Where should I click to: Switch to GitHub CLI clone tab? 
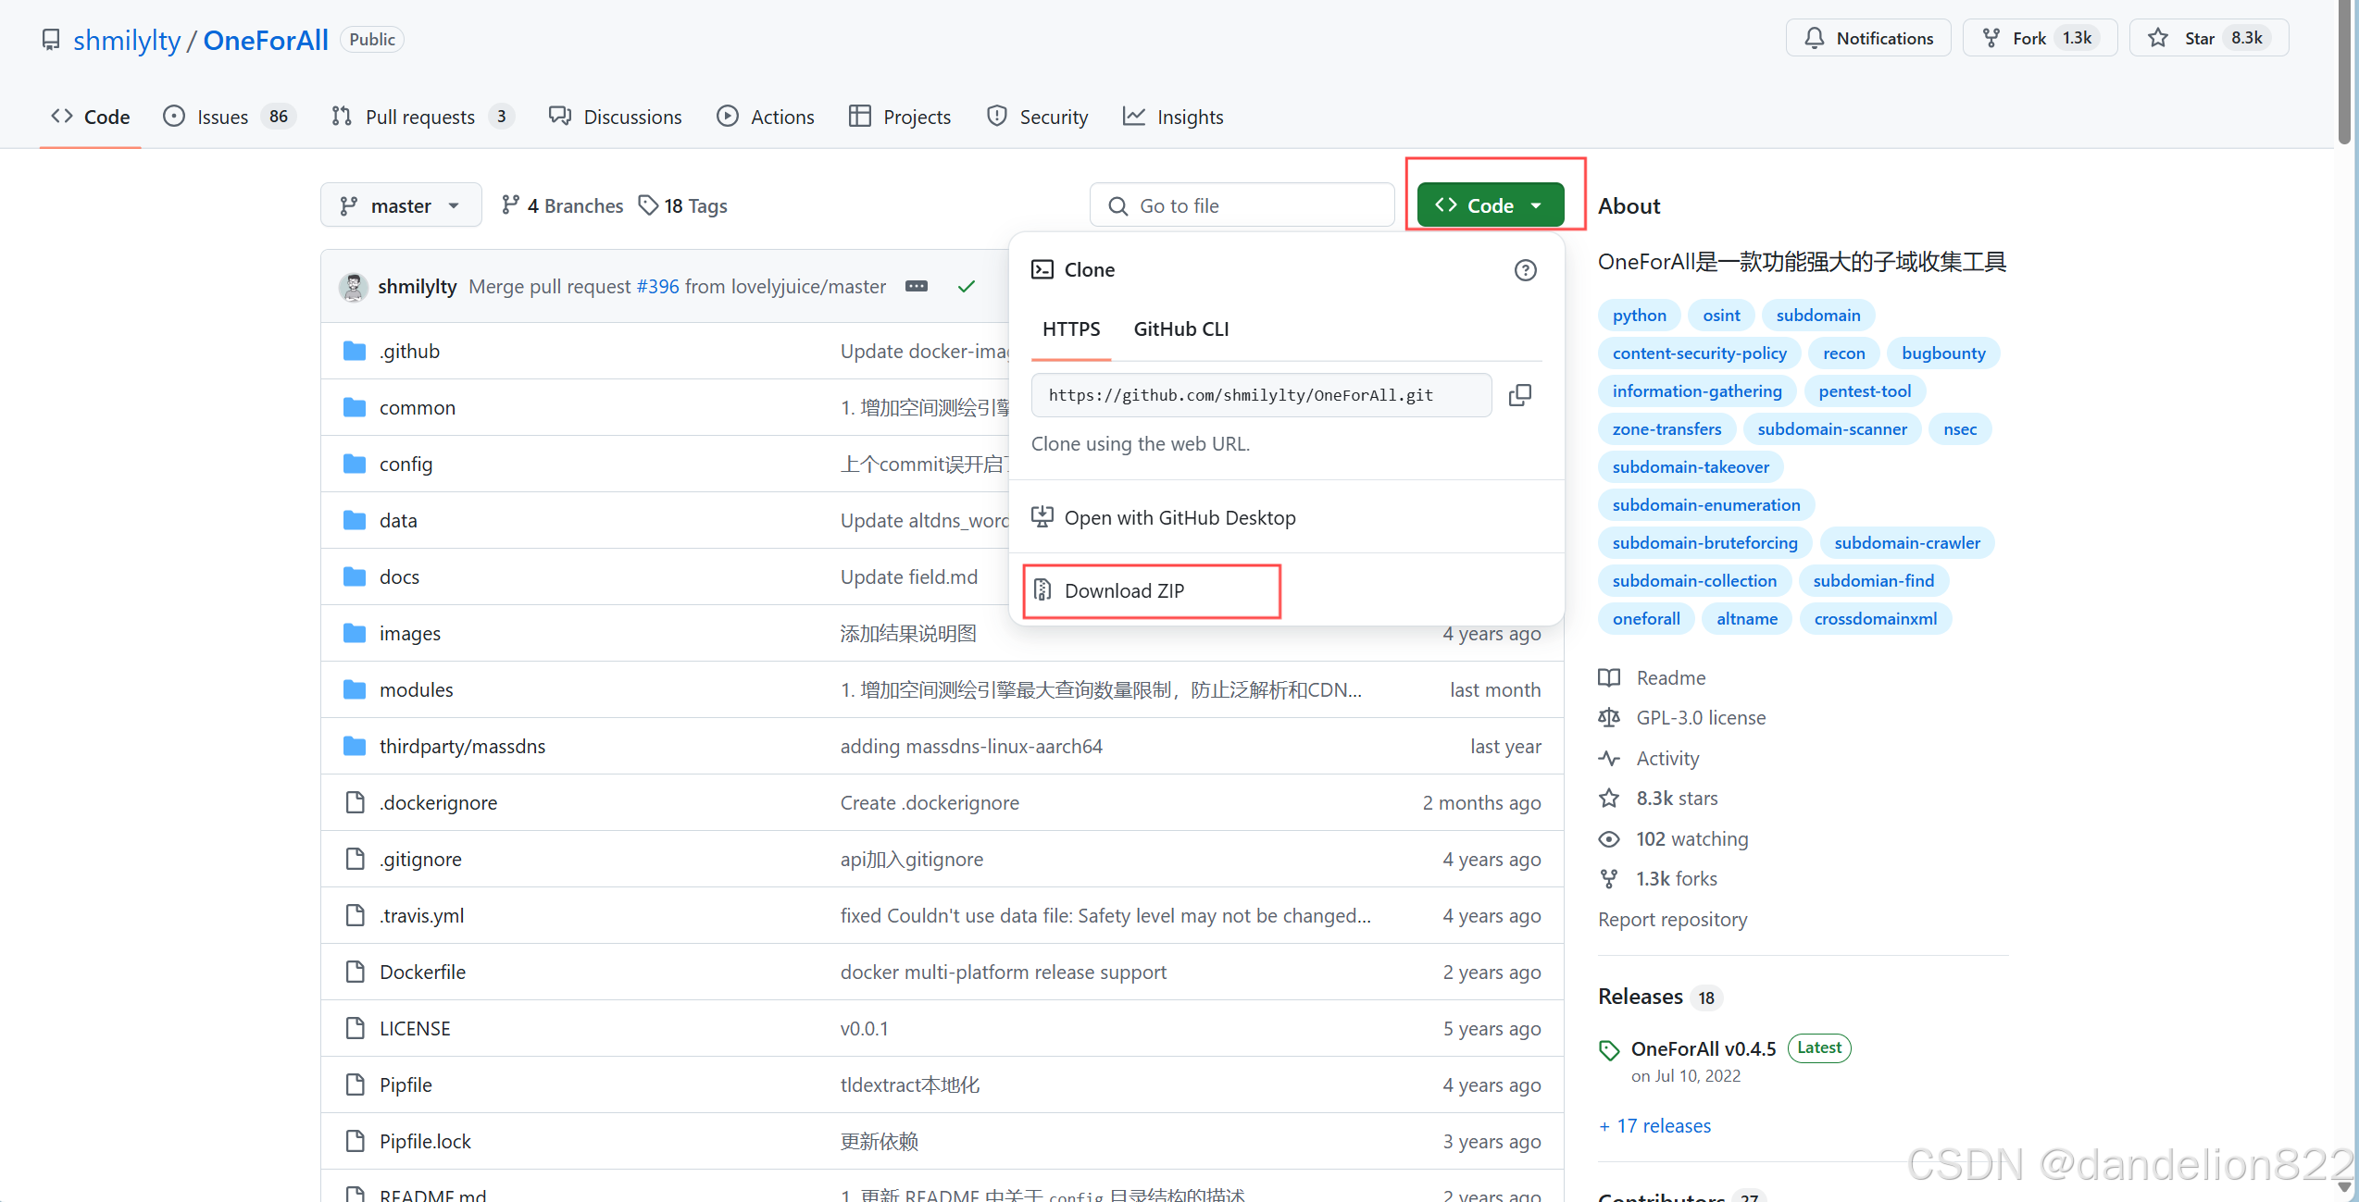point(1180,329)
